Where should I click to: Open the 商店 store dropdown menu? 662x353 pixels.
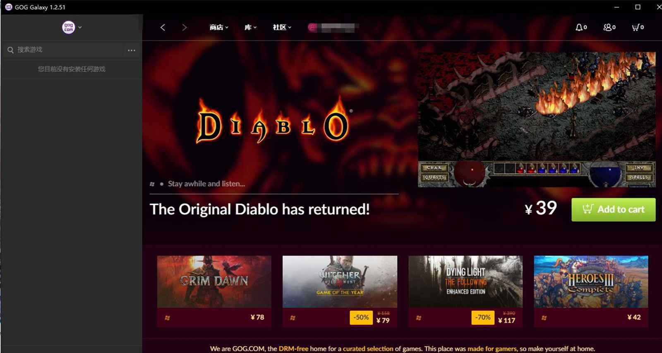(x=218, y=27)
